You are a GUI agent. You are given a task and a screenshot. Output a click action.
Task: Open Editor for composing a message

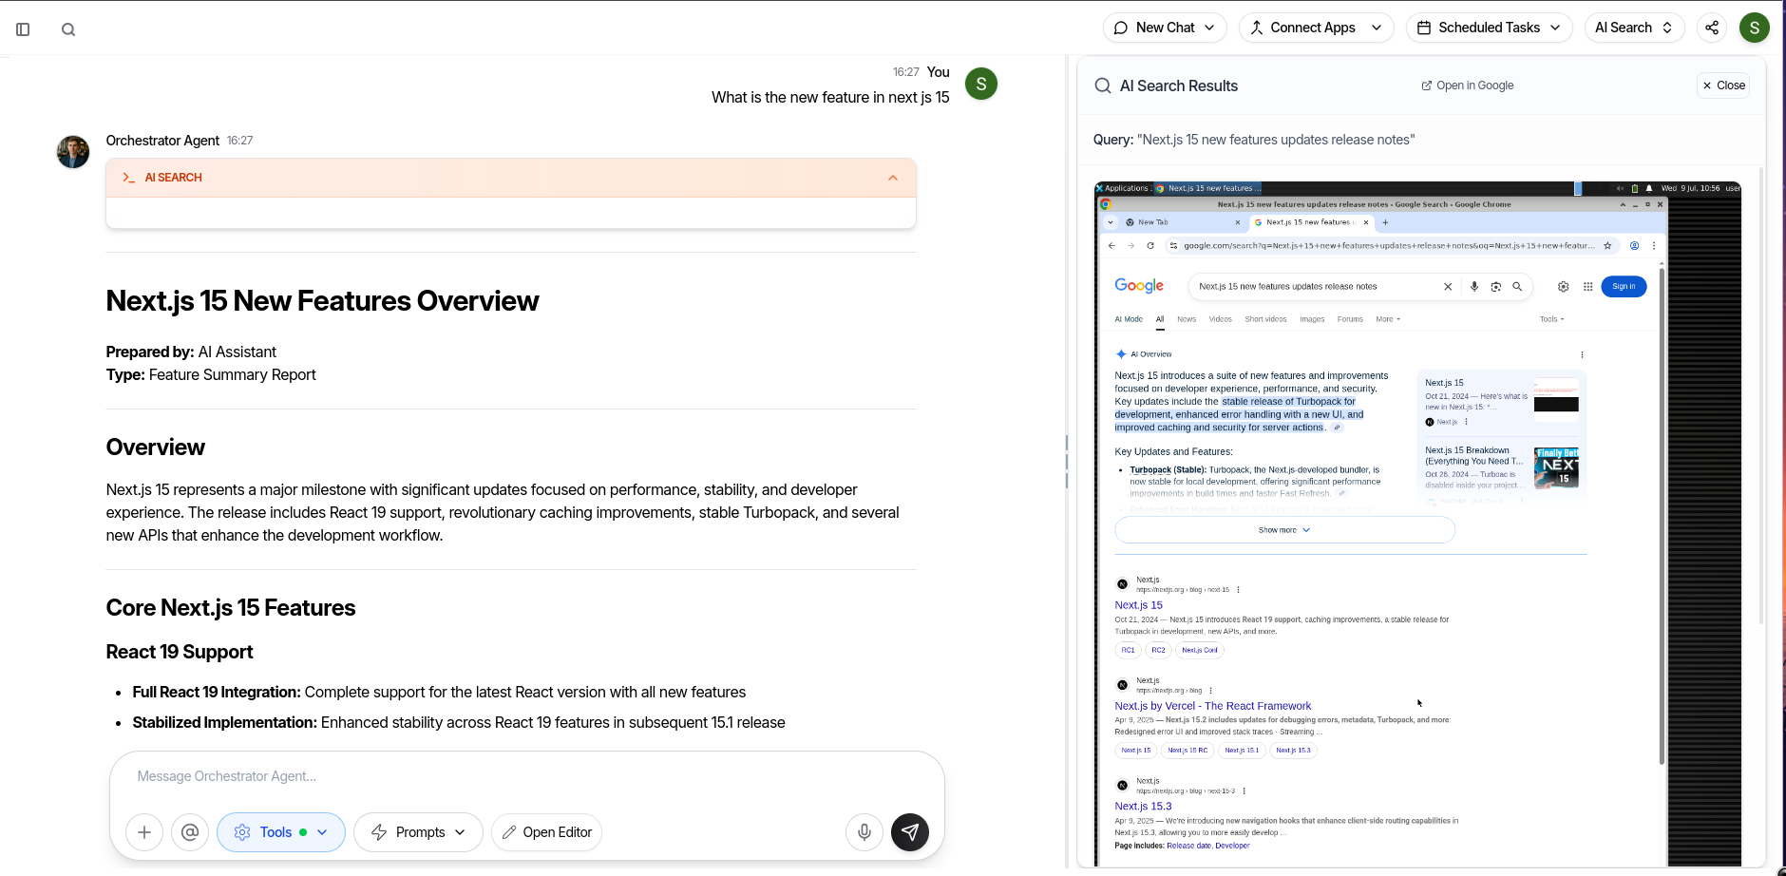[x=546, y=831]
